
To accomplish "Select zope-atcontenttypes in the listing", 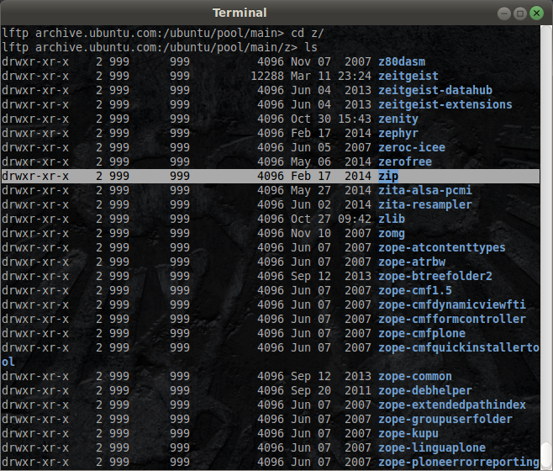I will [x=442, y=247].
